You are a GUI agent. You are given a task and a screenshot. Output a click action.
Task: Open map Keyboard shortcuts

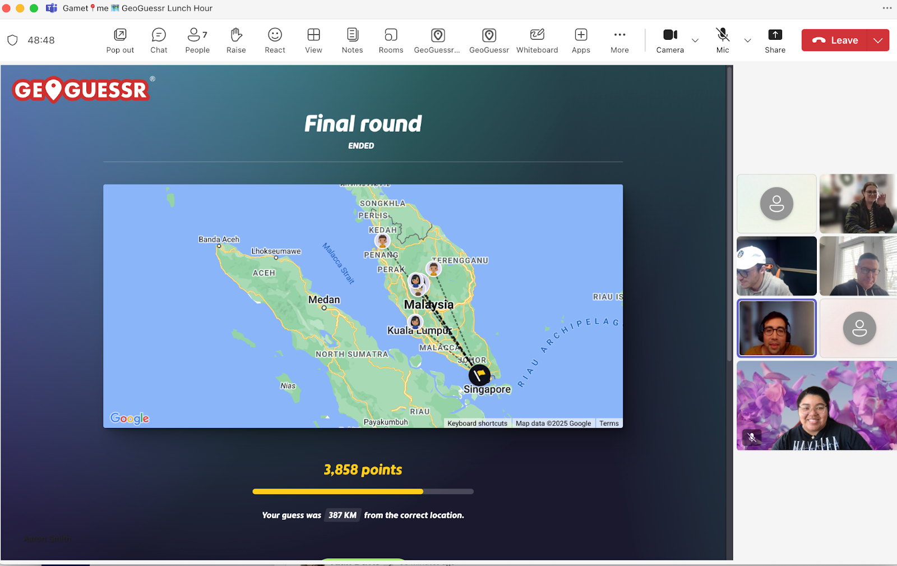pos(477,424)
